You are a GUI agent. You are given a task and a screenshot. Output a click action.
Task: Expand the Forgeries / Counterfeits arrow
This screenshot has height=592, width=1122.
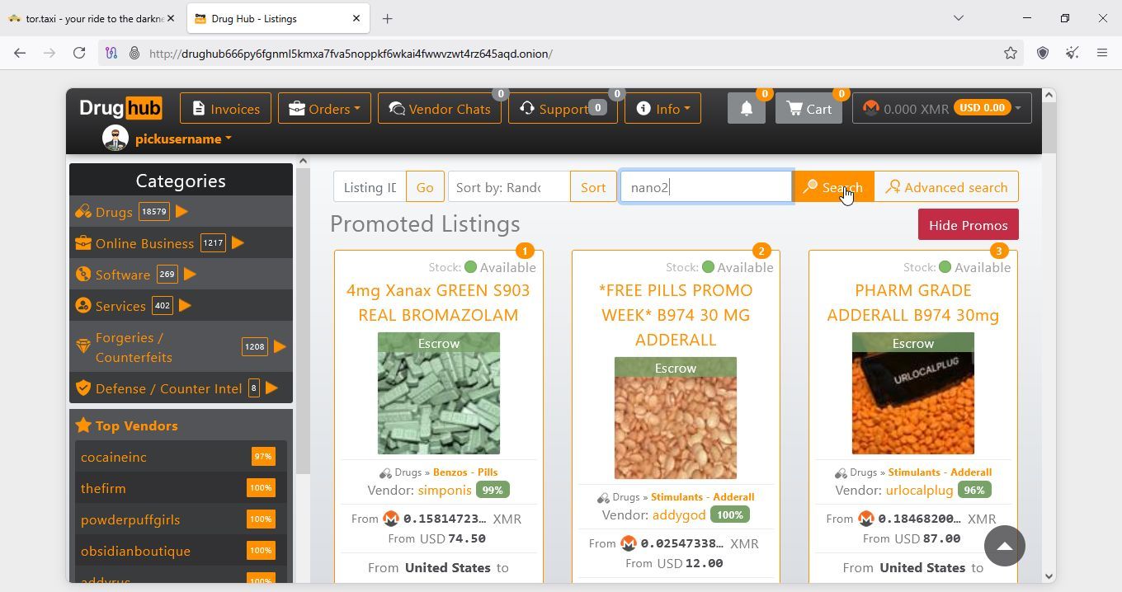click(x=280, y=346)
